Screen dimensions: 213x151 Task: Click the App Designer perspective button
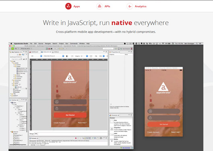pos(125,48)
